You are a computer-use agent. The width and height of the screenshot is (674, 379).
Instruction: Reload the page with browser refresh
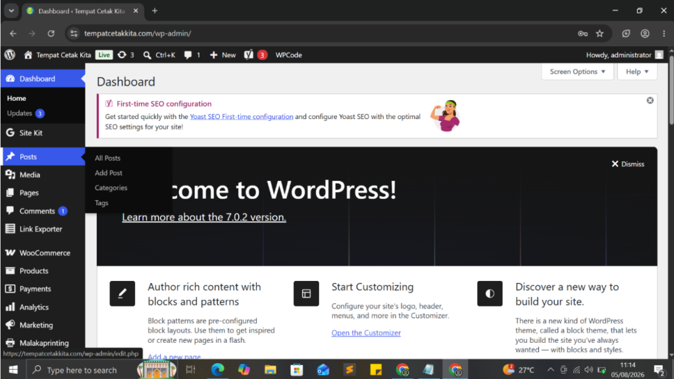click(x=51, y=33)
